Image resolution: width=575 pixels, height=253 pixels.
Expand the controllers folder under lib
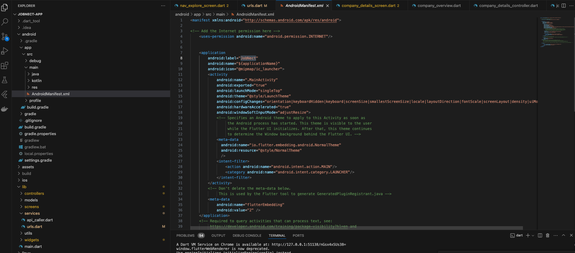click(x=34, y=193)
